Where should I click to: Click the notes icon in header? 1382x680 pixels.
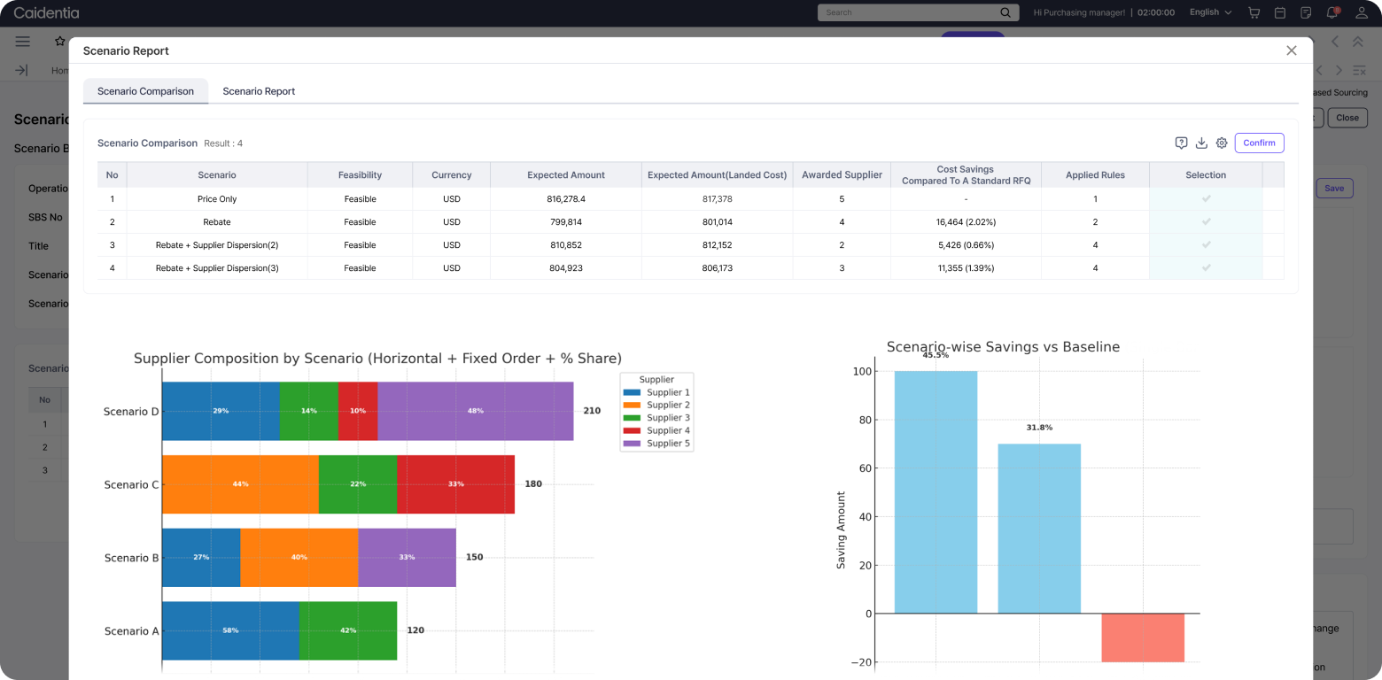pos(1306,12)
